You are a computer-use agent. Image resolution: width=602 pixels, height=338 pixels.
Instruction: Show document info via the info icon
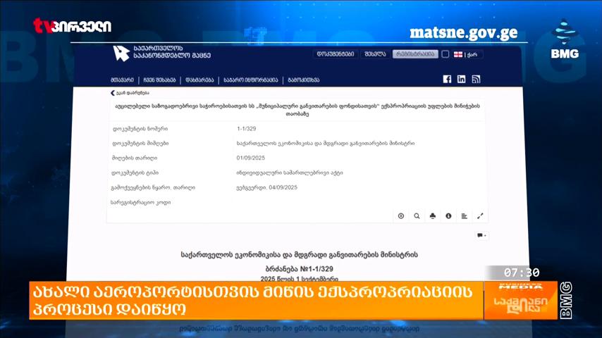[x=448, y=216]
